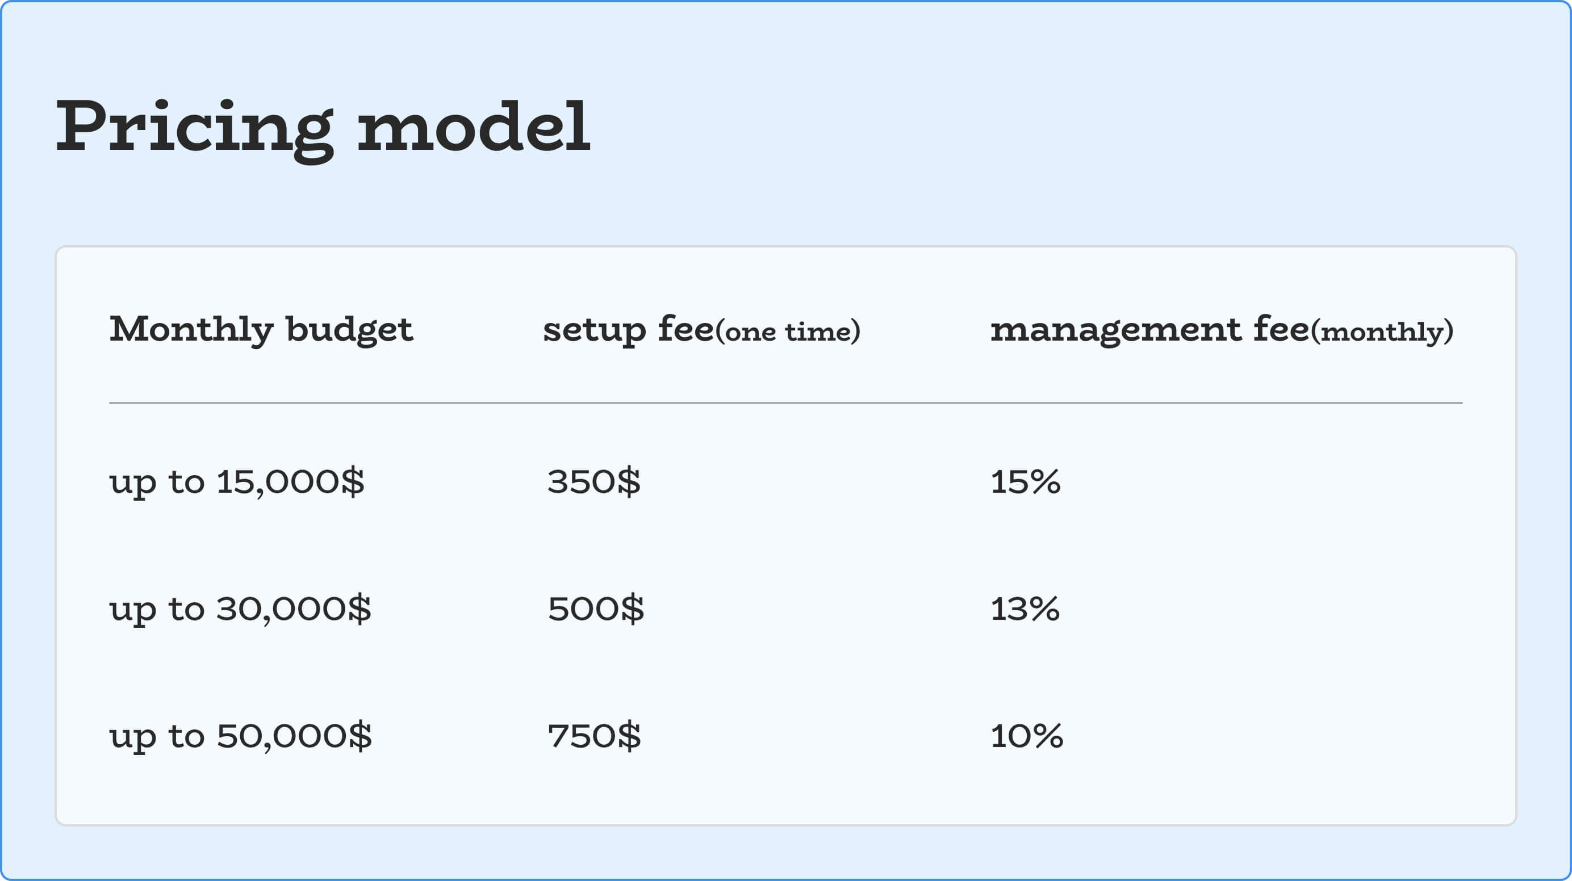1572x881 pixels.
Task: Click the 500$ setup fee value
Action: (596, 609)
